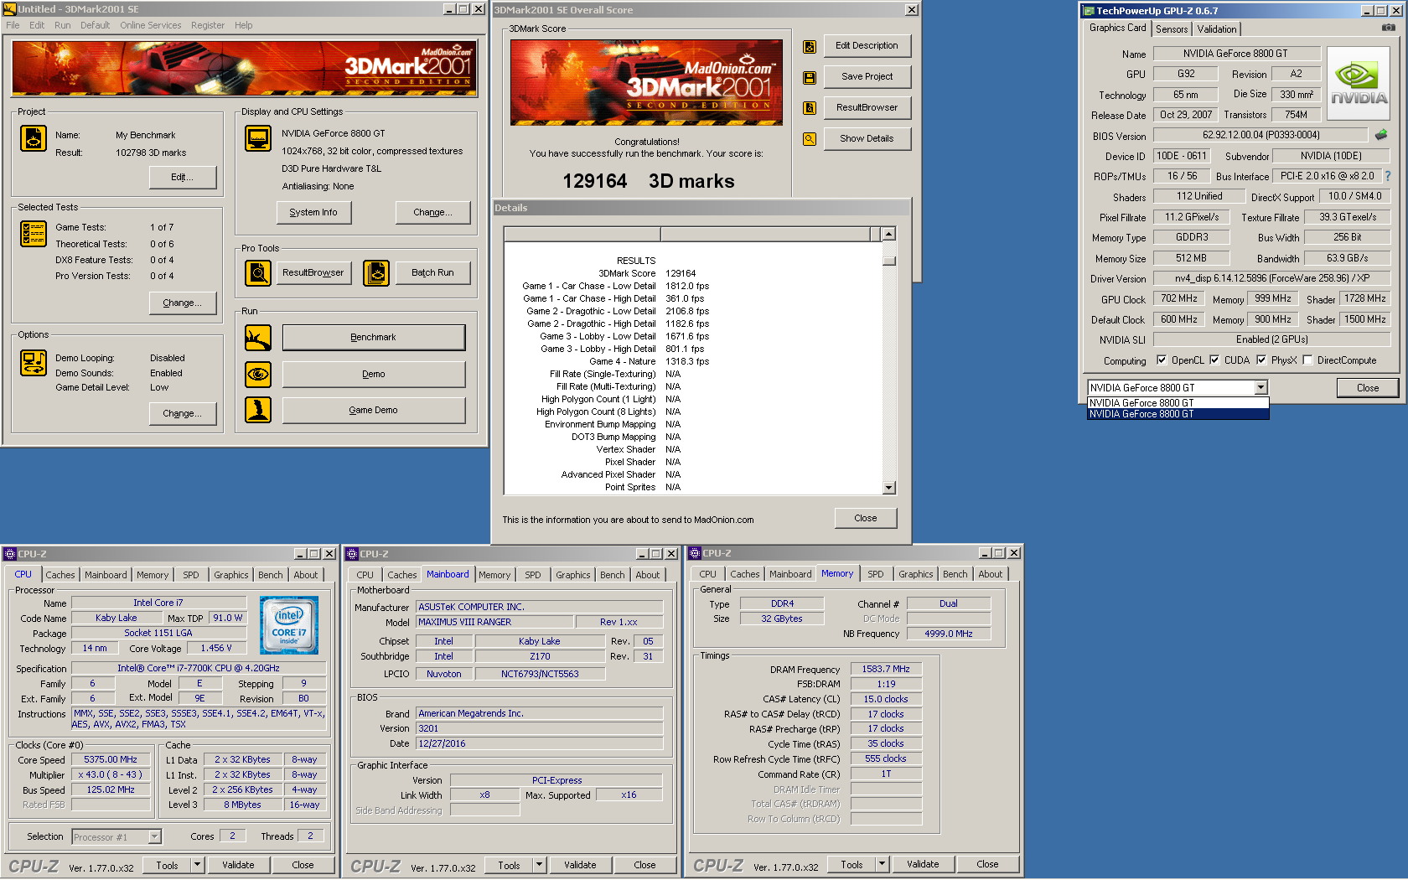Click the Intel Core i7 logo in CPU-Z
1408x880 pixels.
(289, 625)
